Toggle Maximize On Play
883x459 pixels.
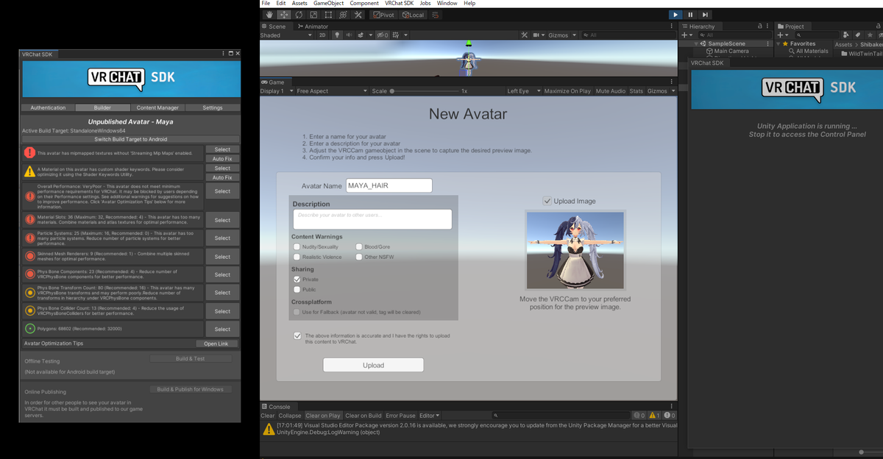click(x=567, y=91)
